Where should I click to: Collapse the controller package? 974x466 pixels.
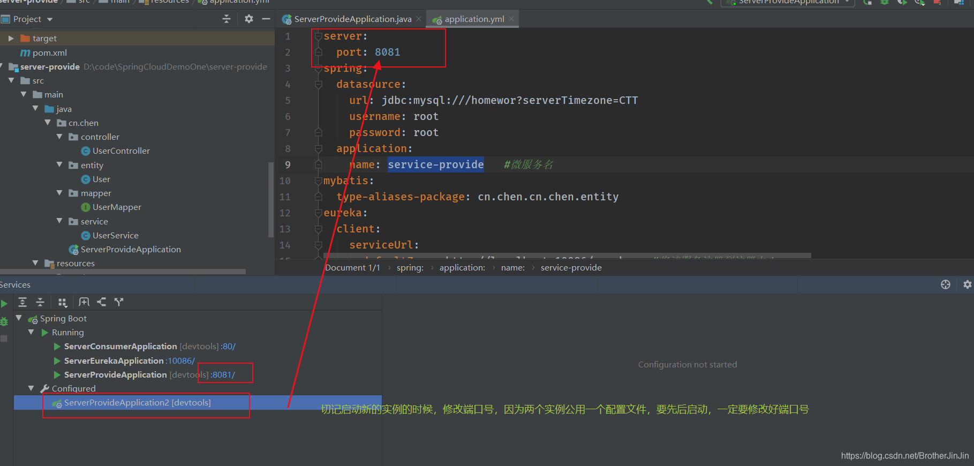(59, 137)
